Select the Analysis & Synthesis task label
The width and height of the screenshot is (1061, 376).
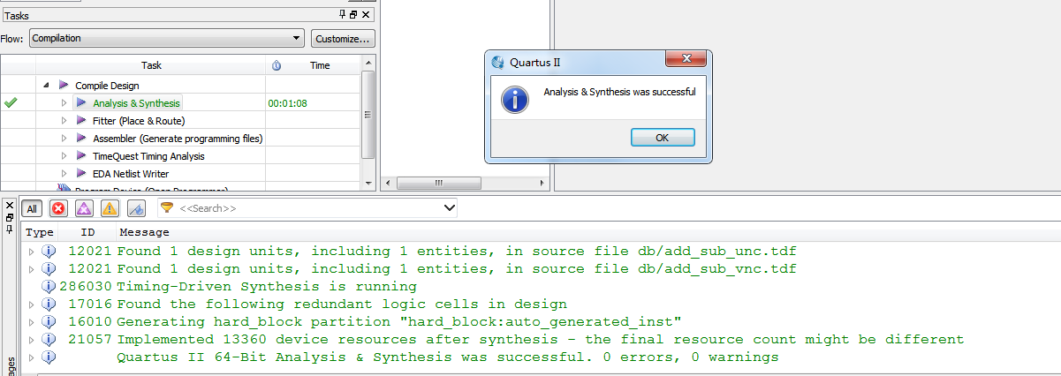click(x=136, y=103)
